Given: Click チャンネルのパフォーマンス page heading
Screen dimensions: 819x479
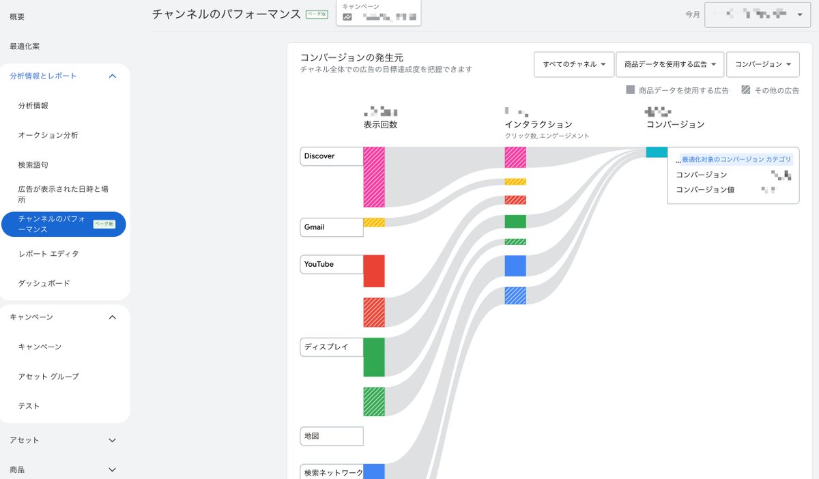Looking at the screenshot, I should click(x=226, y=14).
